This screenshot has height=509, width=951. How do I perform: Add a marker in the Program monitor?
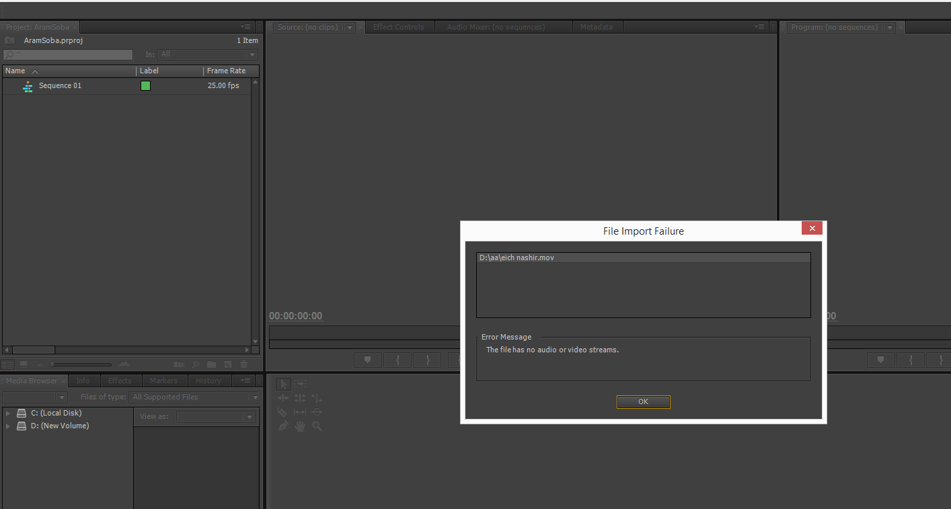point(881,360)
